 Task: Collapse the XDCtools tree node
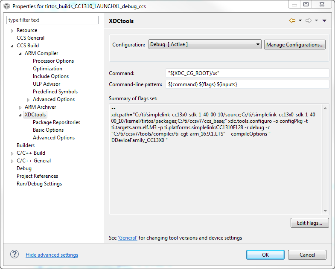point(20,115)
